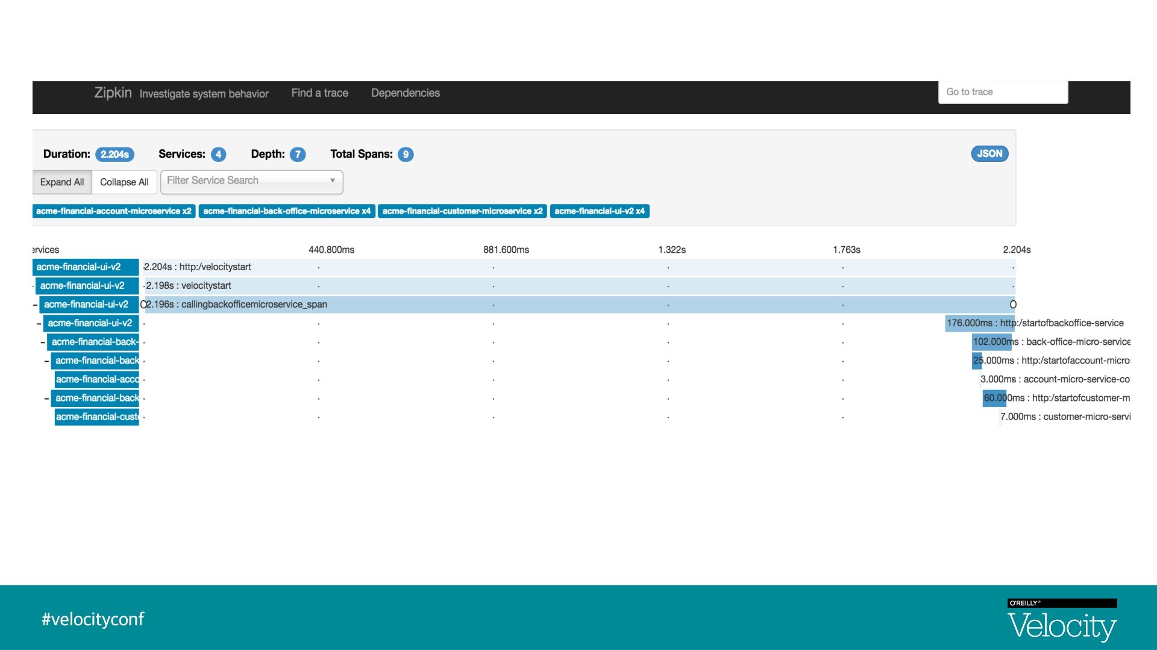Click the 2.204s duration badge
1157x650 pixels.
(x=114, y=155)
